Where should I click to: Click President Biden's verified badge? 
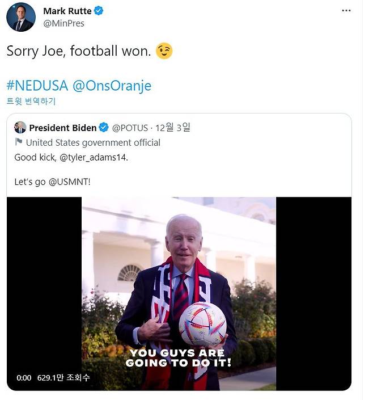pos(104,128)
